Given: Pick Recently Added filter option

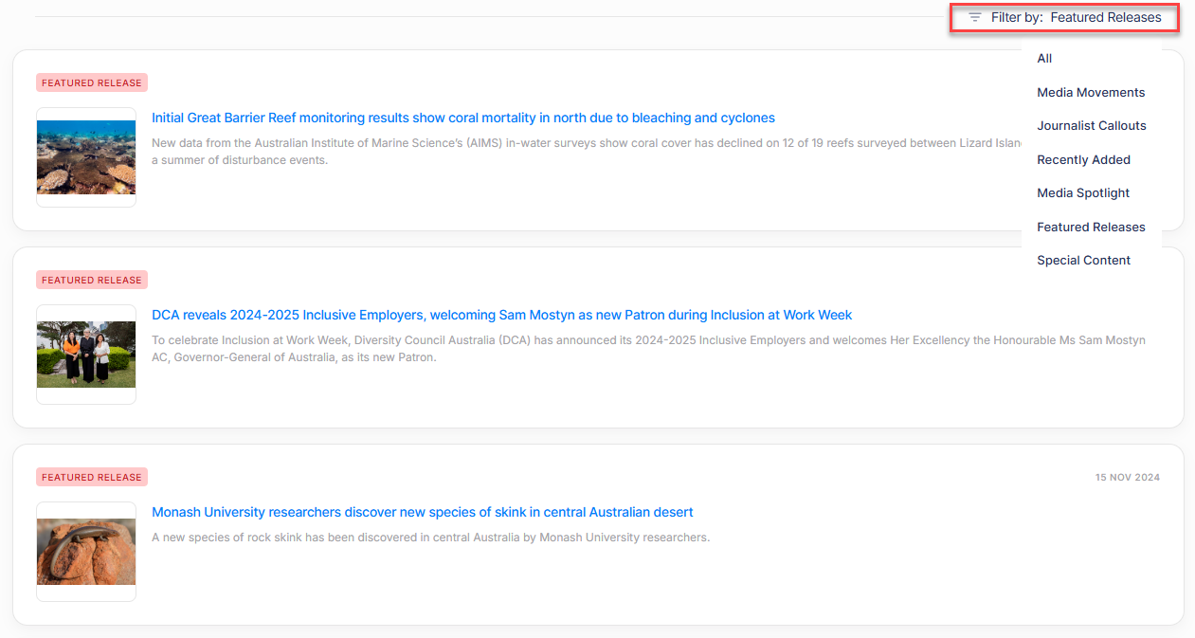Looking at the screenshot, I should [x=1083, y=159].
